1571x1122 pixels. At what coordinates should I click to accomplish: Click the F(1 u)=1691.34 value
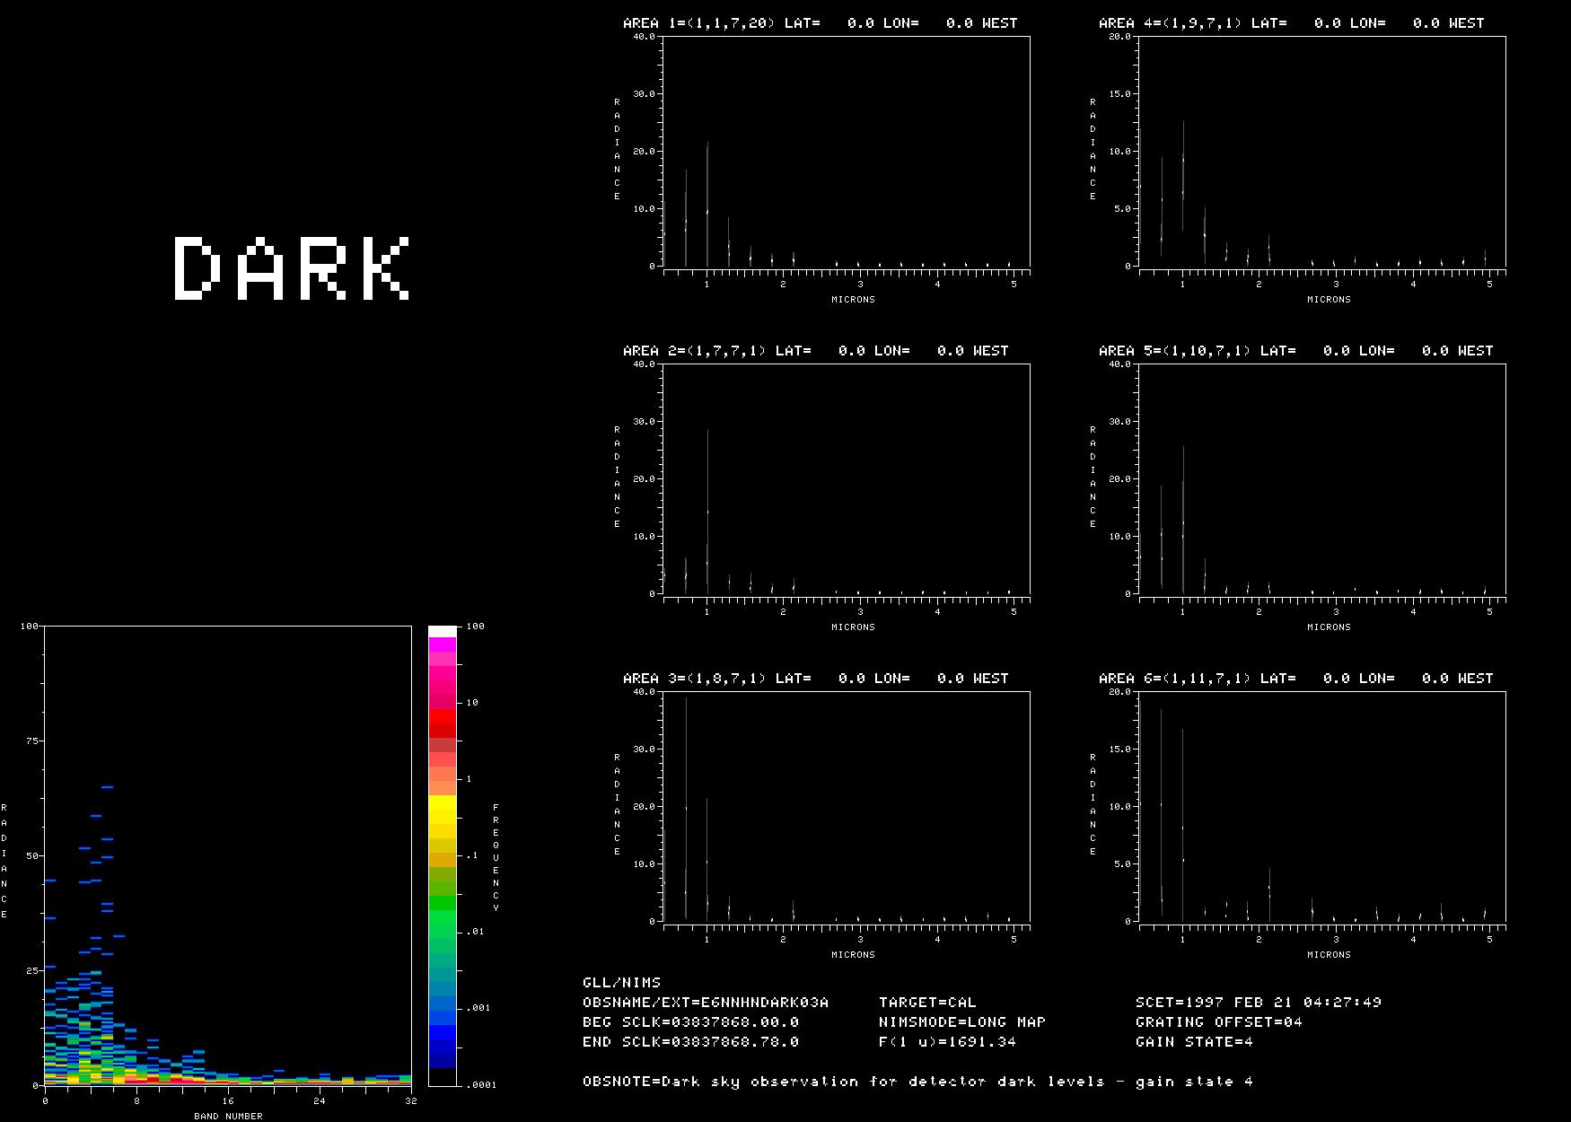(947, 1042)
